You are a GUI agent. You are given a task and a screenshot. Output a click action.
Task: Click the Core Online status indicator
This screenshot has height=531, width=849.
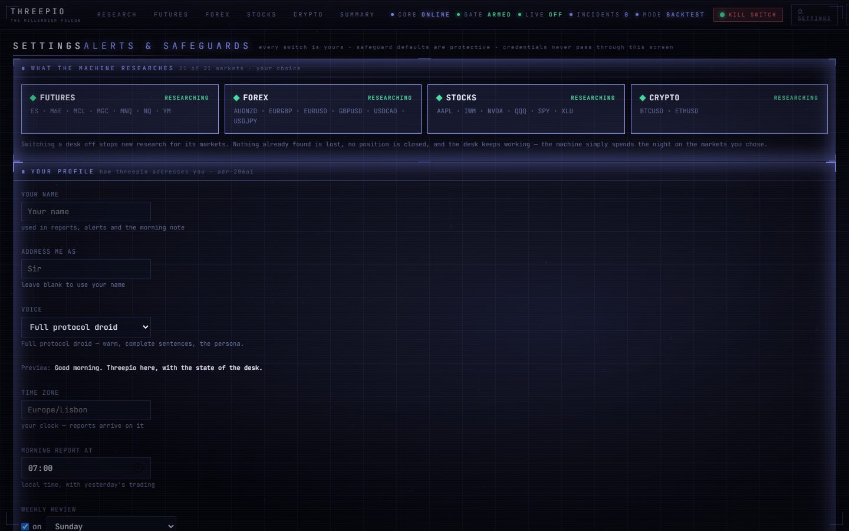coord(420,14)
